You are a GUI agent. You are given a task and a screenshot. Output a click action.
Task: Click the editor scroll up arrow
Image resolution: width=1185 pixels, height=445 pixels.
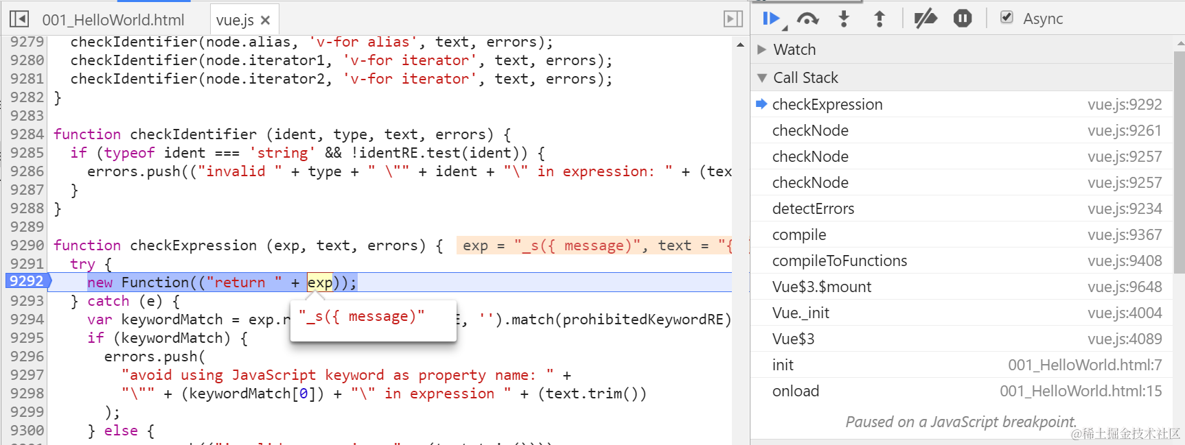tap(740, 45)
